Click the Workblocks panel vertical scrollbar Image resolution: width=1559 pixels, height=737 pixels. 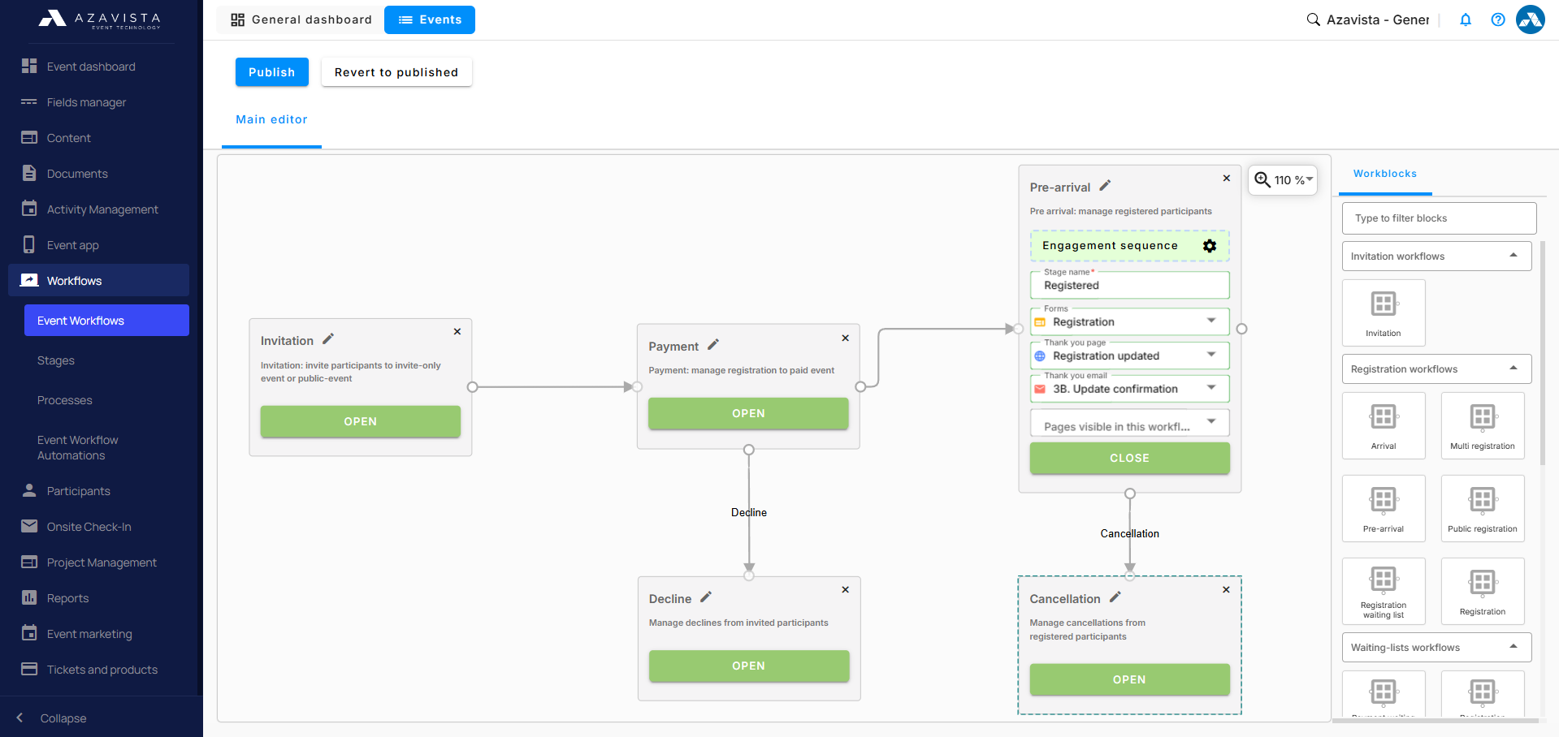tap(1542, 353)
